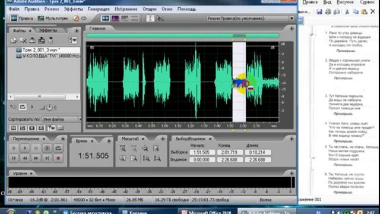This screenshot has width=380, height=214.
Task: Select file Трек 2_001_3.wav in Files list
Action: coord(47,50)
